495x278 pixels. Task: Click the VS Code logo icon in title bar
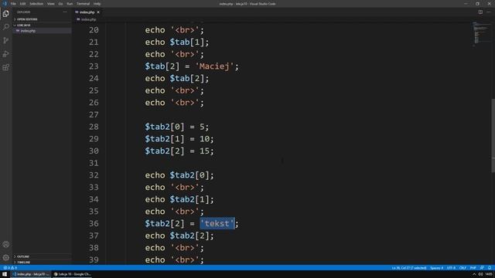5,4
